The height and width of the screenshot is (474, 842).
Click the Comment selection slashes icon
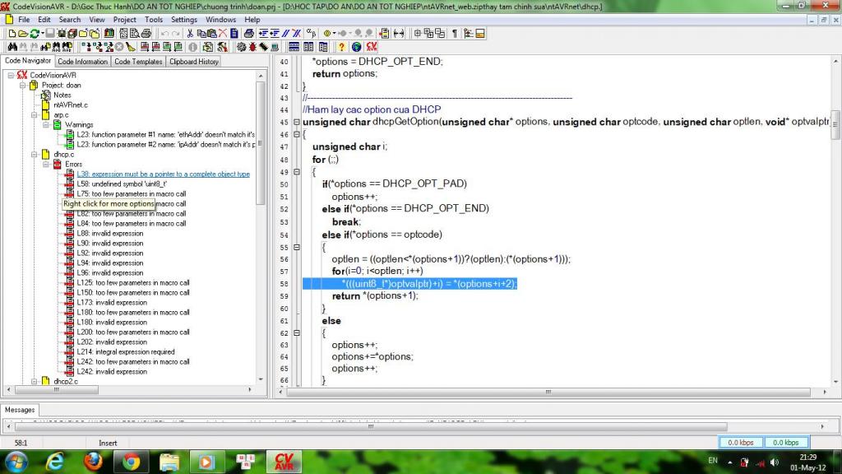coord(285,33)
